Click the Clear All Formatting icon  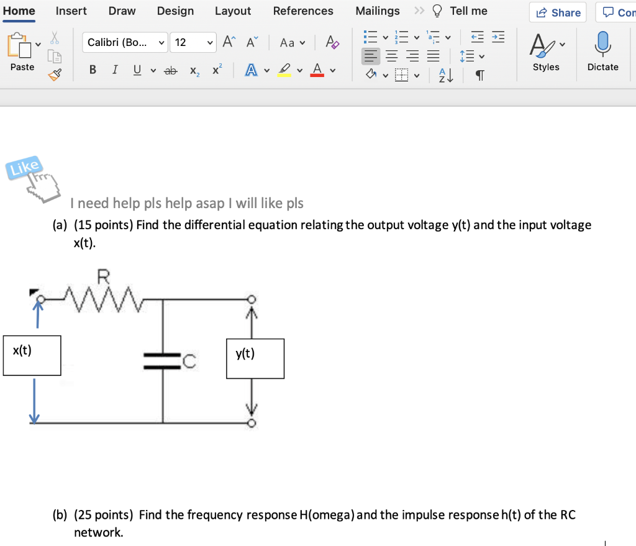[332, 43]
